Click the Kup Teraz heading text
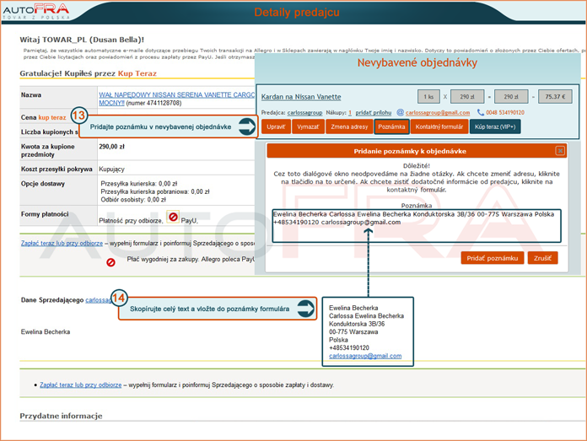587x441 pixels. 137,73
